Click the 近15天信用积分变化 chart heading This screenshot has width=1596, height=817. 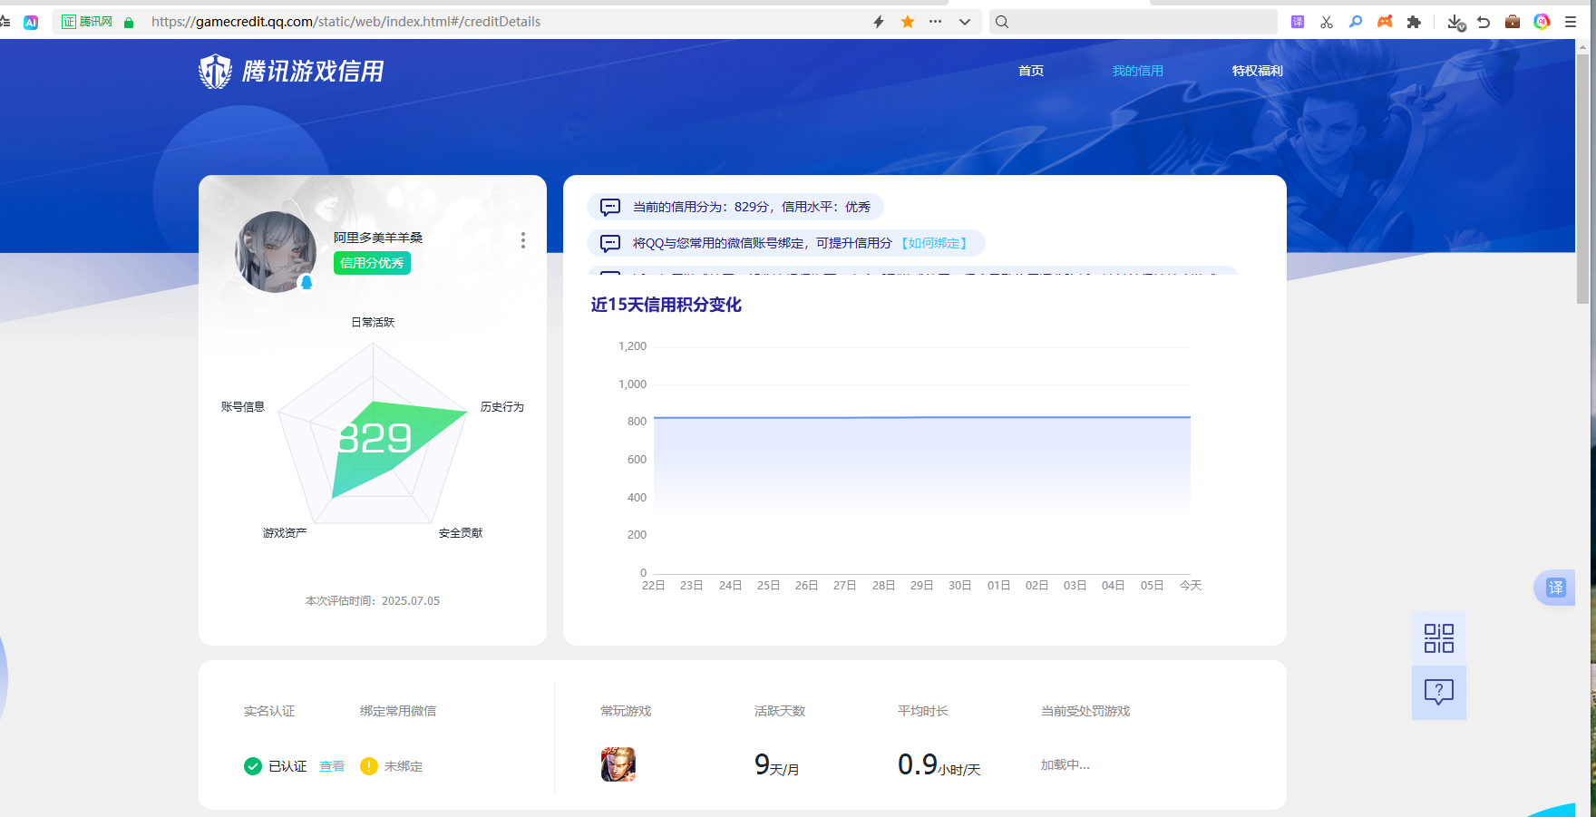pyautogui.click(x=667, y=305)
